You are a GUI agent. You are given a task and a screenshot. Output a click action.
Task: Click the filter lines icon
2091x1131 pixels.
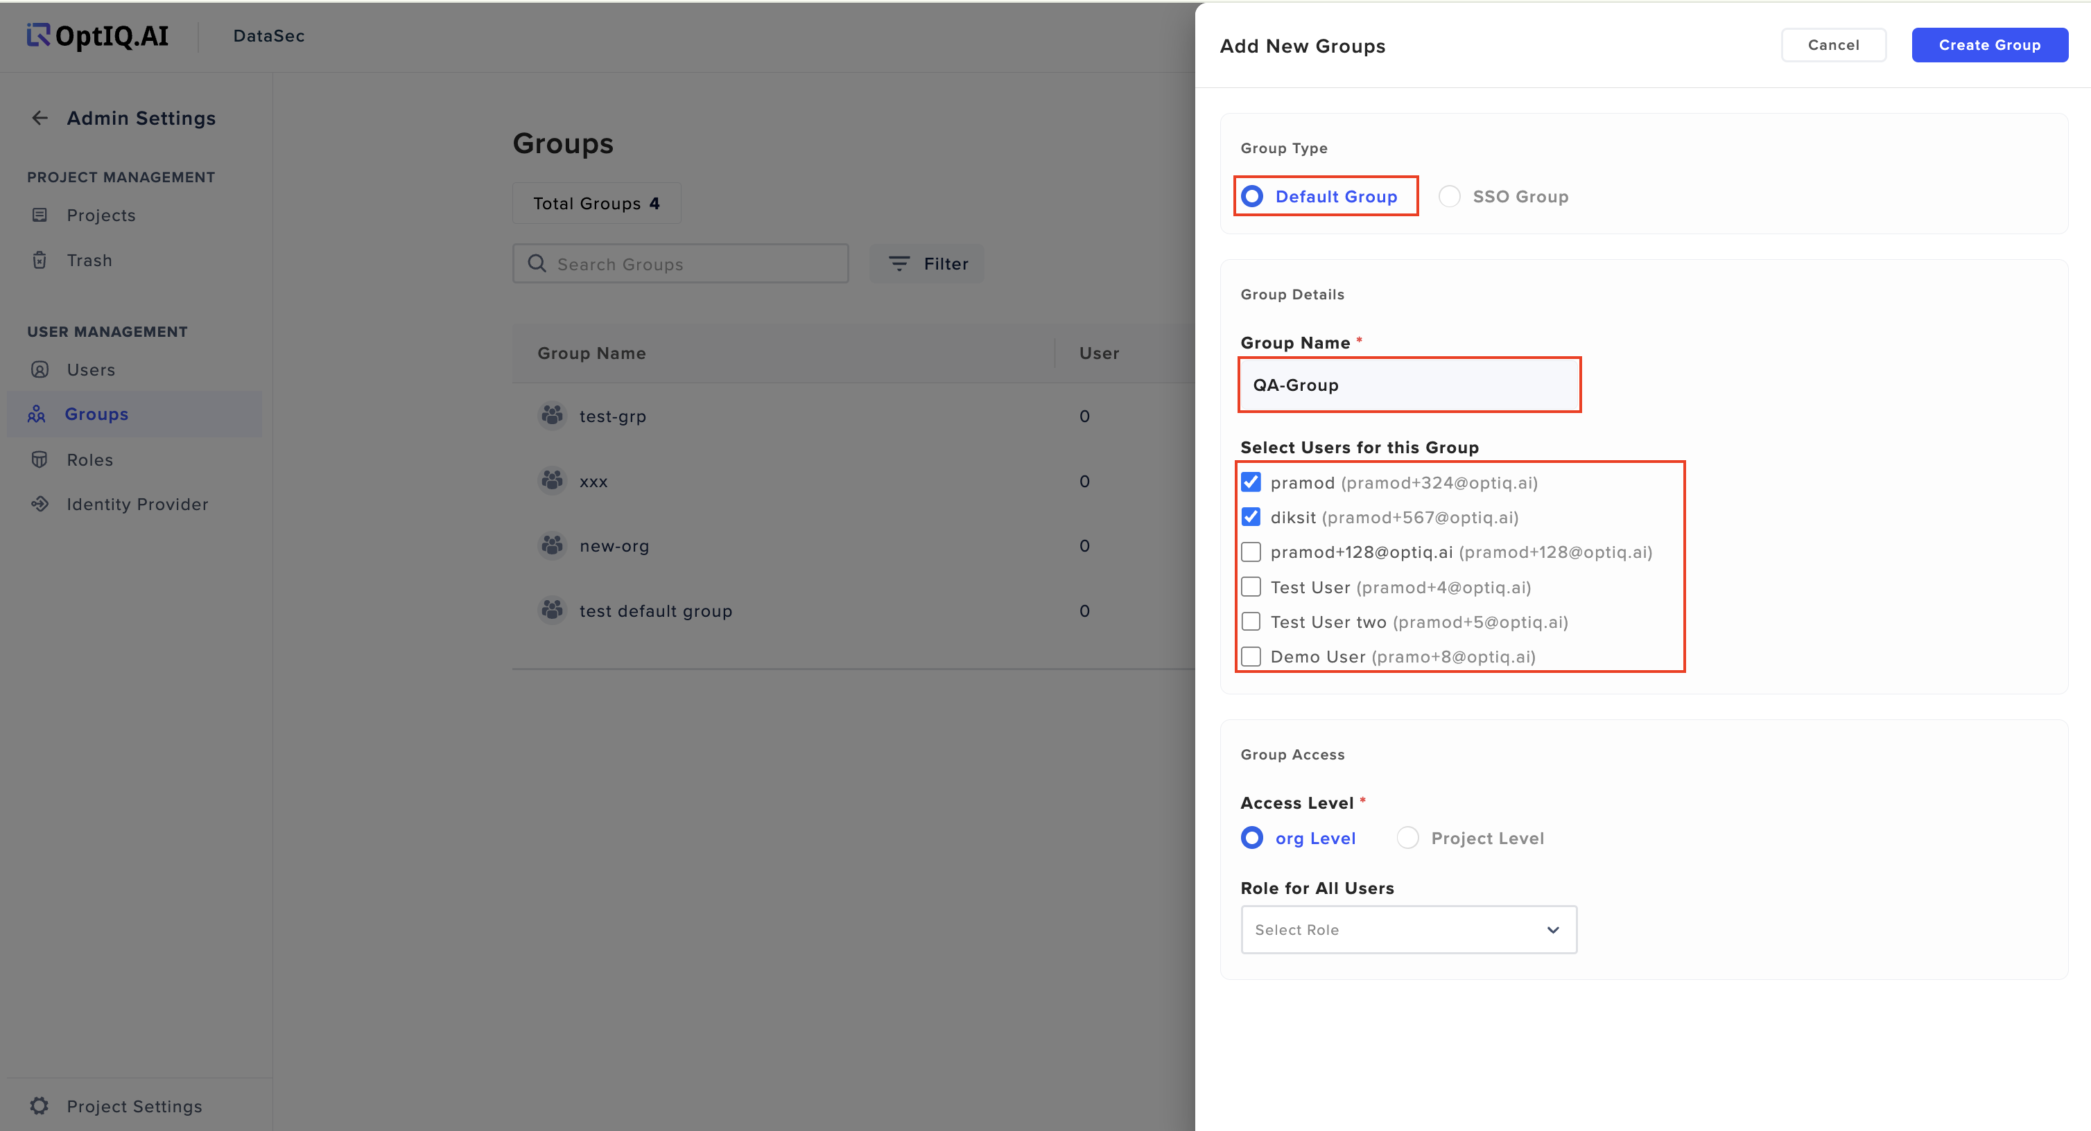899,263
